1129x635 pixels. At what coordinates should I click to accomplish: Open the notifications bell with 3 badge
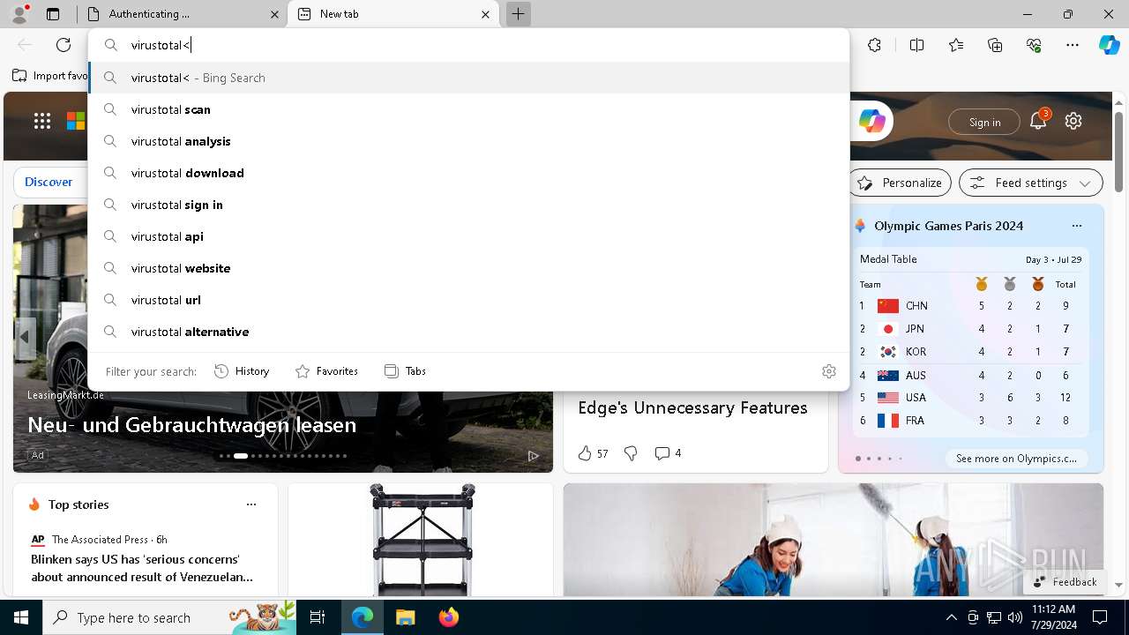[x=1038, y=121]
